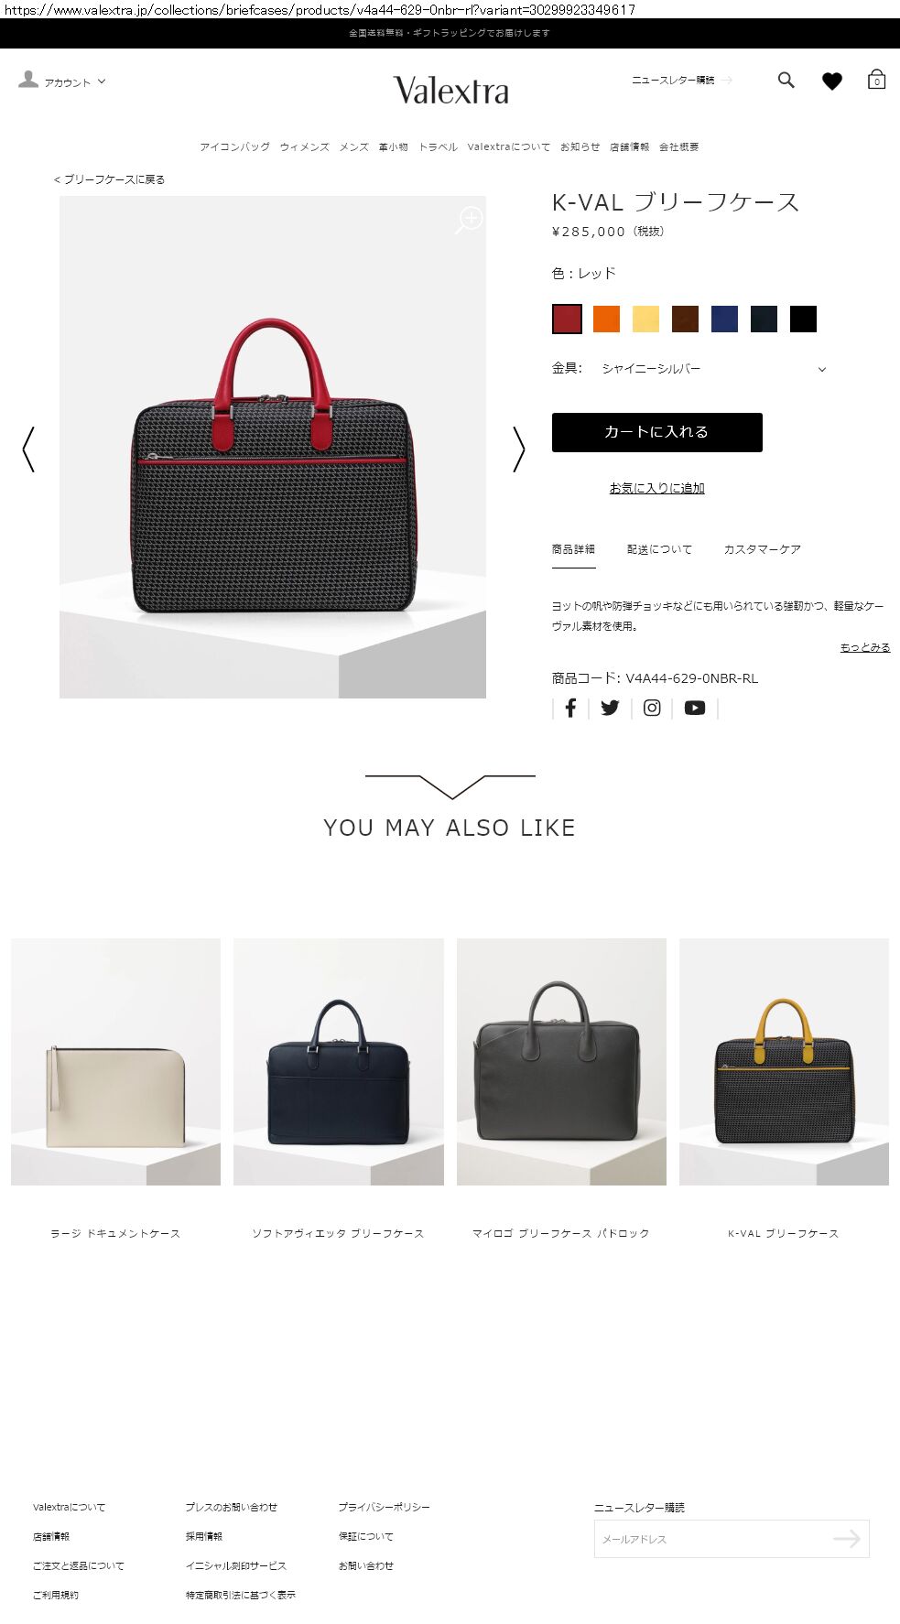Select the orange color swatch
This screenshot has height=1624, width=900.
(x=606, y=319)
